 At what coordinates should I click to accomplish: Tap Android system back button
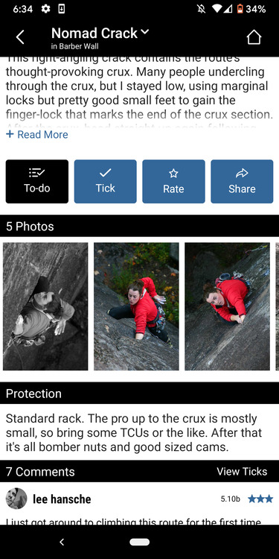(x=62, y=542)
